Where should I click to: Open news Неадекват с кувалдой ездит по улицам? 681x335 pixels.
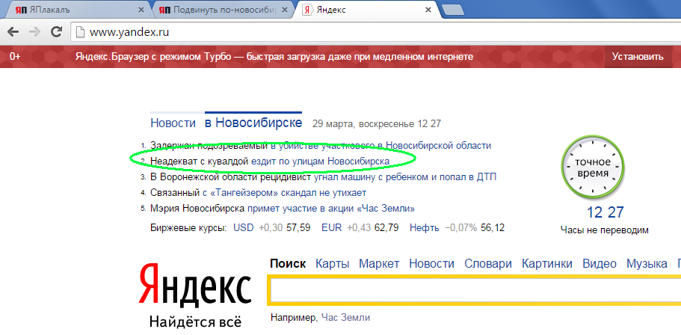[x=270, y=162]
